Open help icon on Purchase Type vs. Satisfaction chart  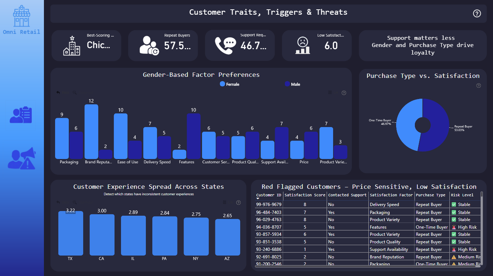479,85
